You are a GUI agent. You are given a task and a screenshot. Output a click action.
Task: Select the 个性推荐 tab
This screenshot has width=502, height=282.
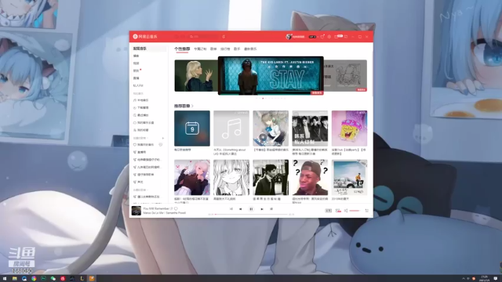182,49
